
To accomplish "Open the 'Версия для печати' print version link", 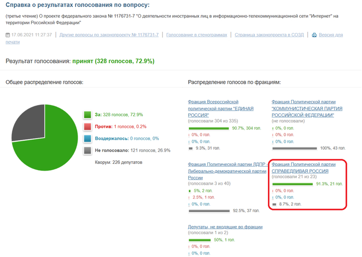I will pyautogui.click(x=330, y=35).
